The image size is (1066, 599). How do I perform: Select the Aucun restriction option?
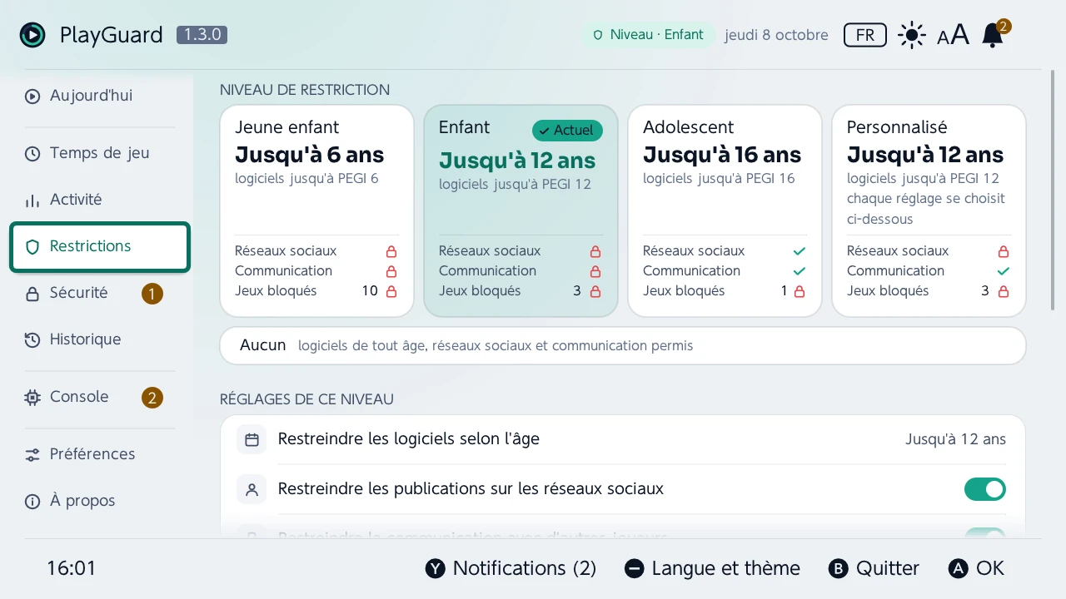pos(623,345)
